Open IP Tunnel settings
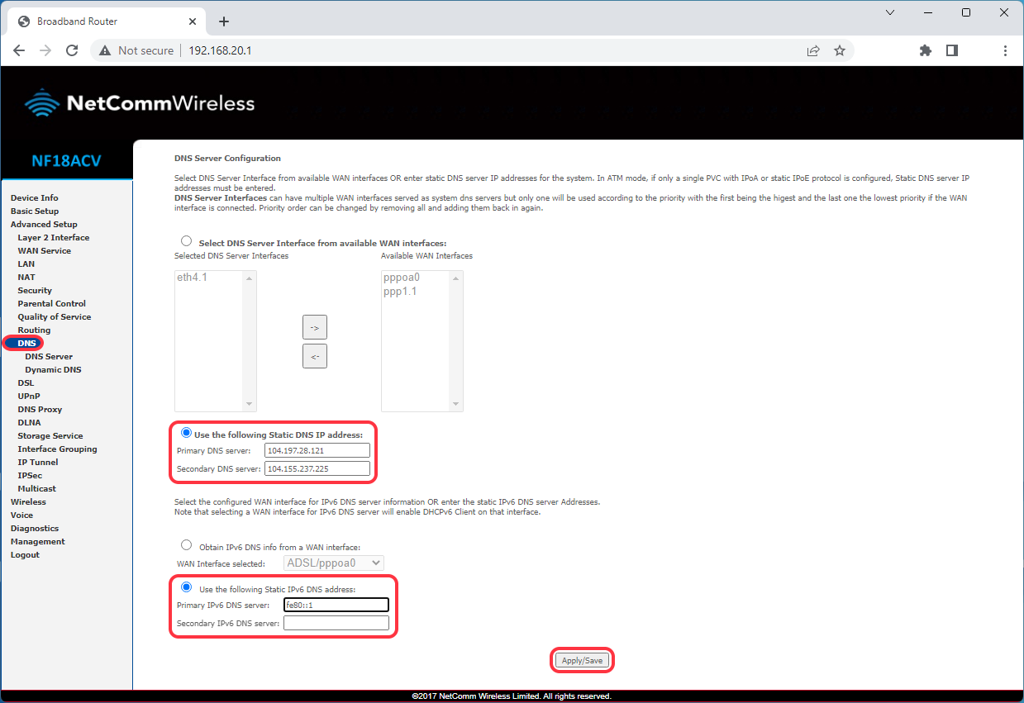 (x=38, y=462)
